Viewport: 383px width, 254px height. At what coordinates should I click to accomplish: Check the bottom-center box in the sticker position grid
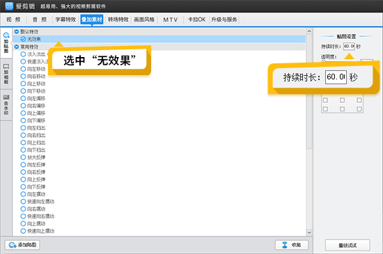[x=342, y=109]
